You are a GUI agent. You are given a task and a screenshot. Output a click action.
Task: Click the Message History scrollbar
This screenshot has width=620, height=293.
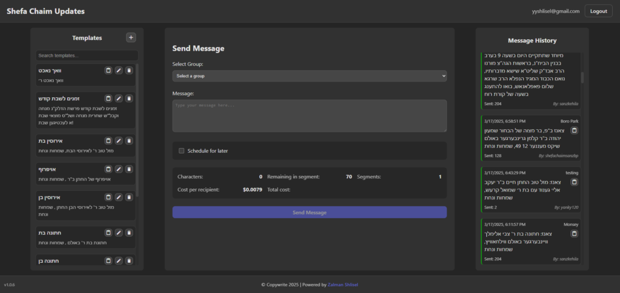coord(582,77)
